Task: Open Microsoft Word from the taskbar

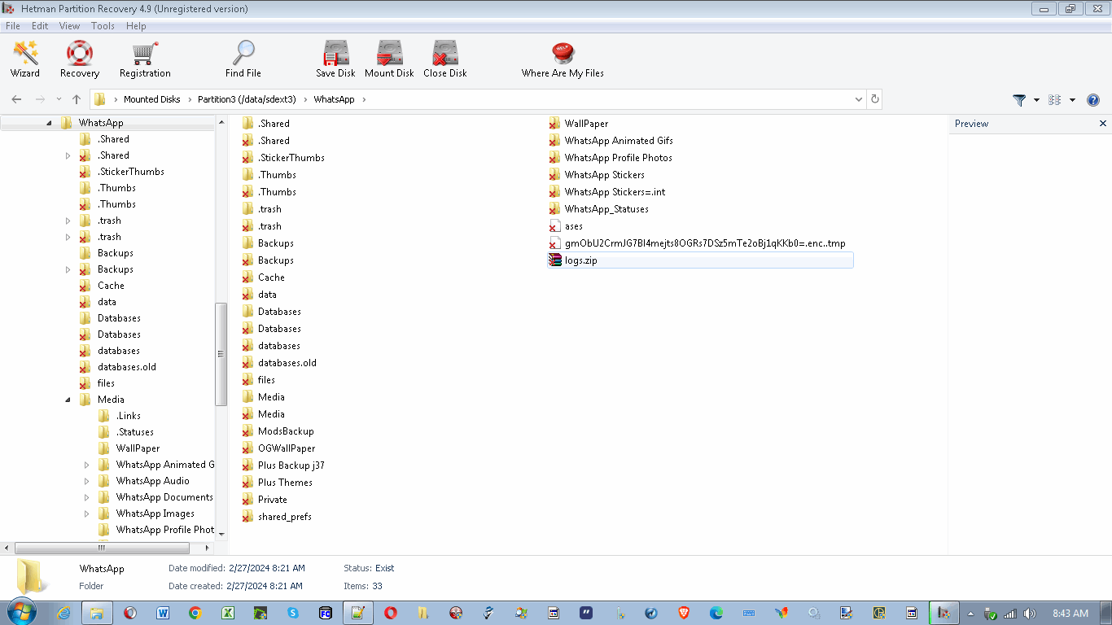Action: (162, 613)
